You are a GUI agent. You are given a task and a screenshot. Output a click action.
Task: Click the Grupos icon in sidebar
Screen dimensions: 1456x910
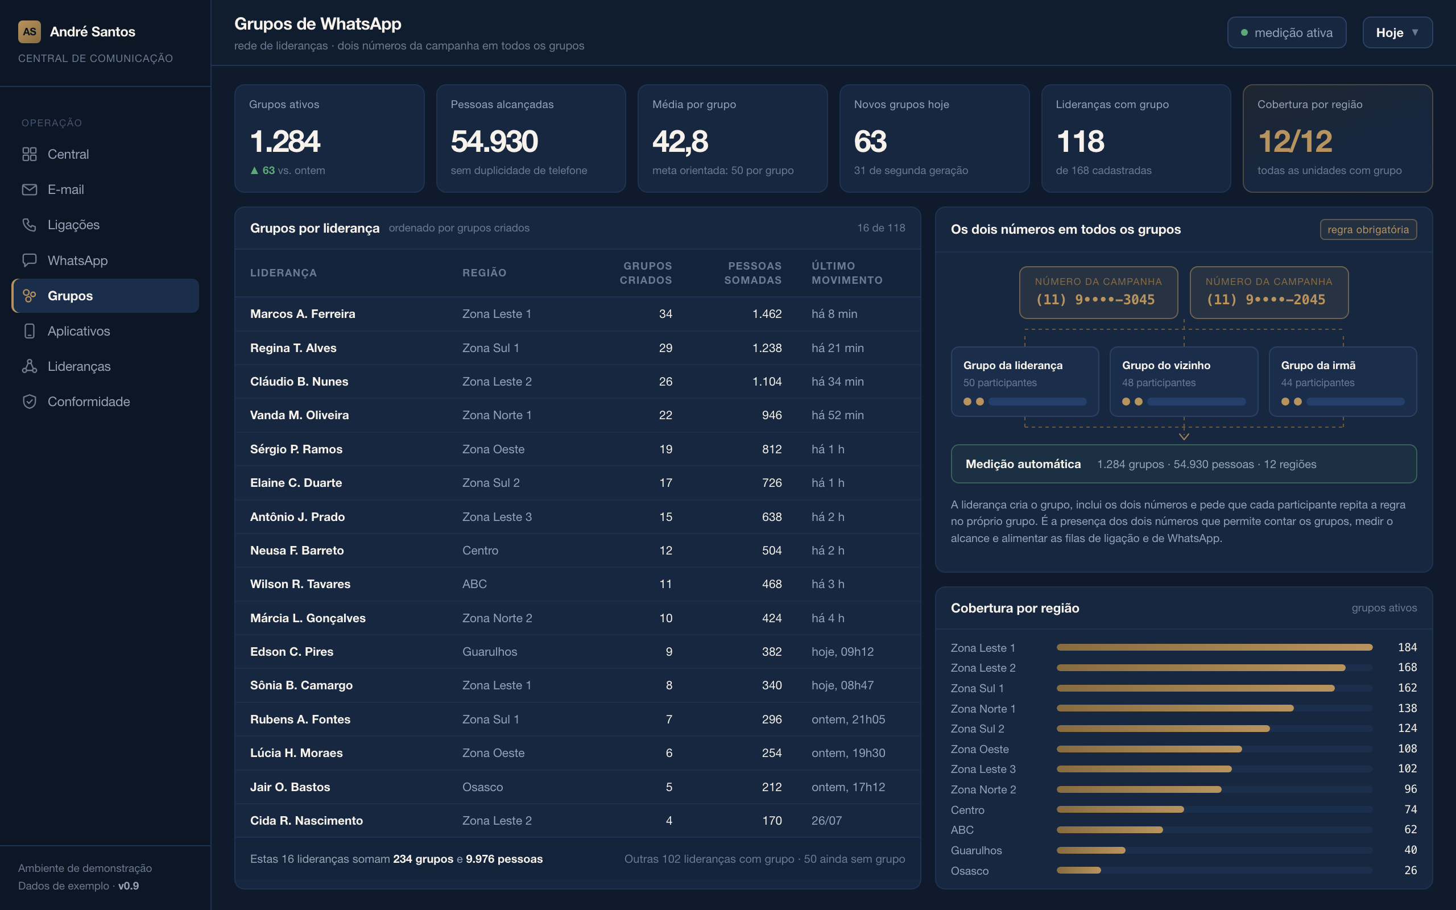pos(30,296)
